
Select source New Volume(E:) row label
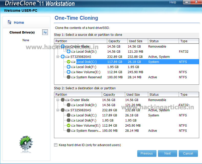(x=88, y=72)
